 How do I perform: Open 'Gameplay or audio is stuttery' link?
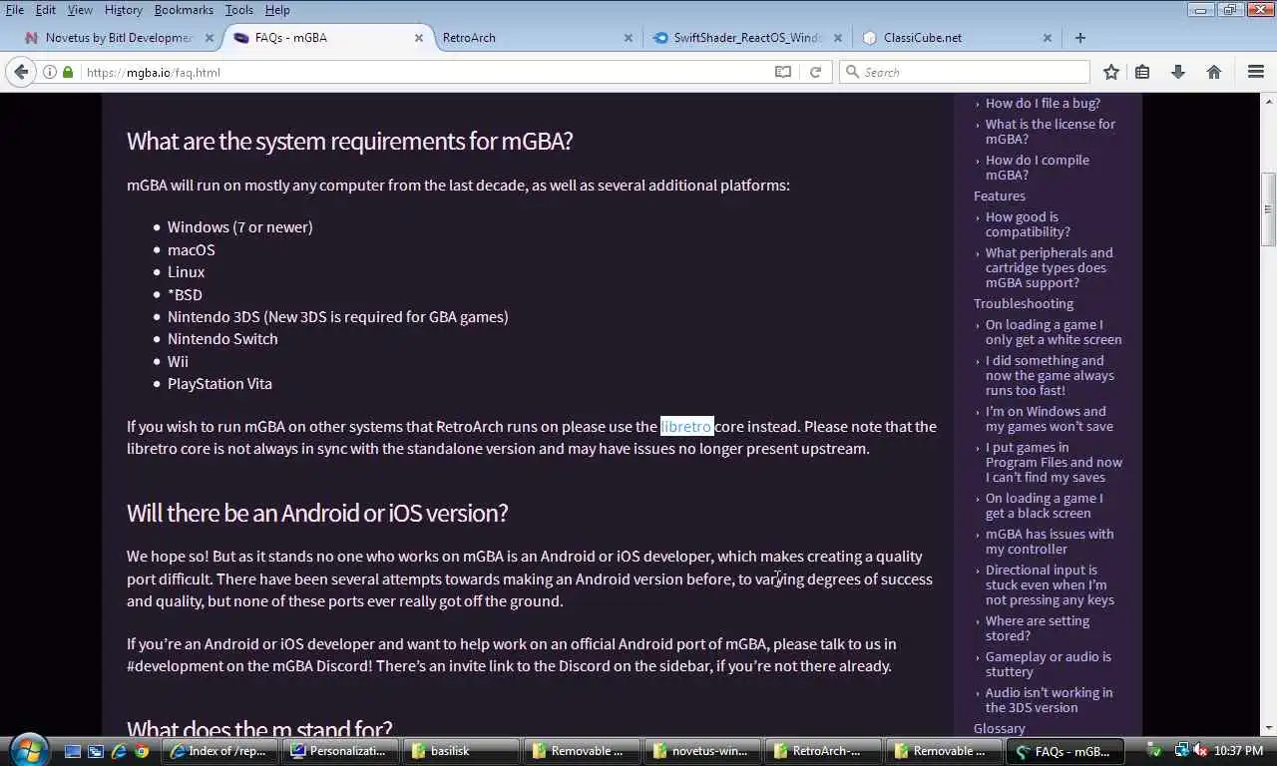click(x=1049, y=664)
